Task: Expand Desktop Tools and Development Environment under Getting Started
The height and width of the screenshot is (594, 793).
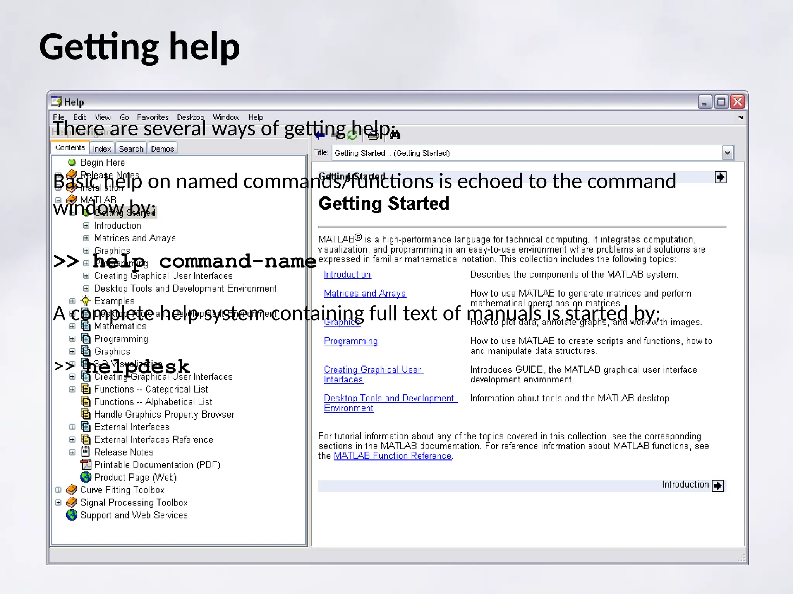Action: click(x=86, y=288)
